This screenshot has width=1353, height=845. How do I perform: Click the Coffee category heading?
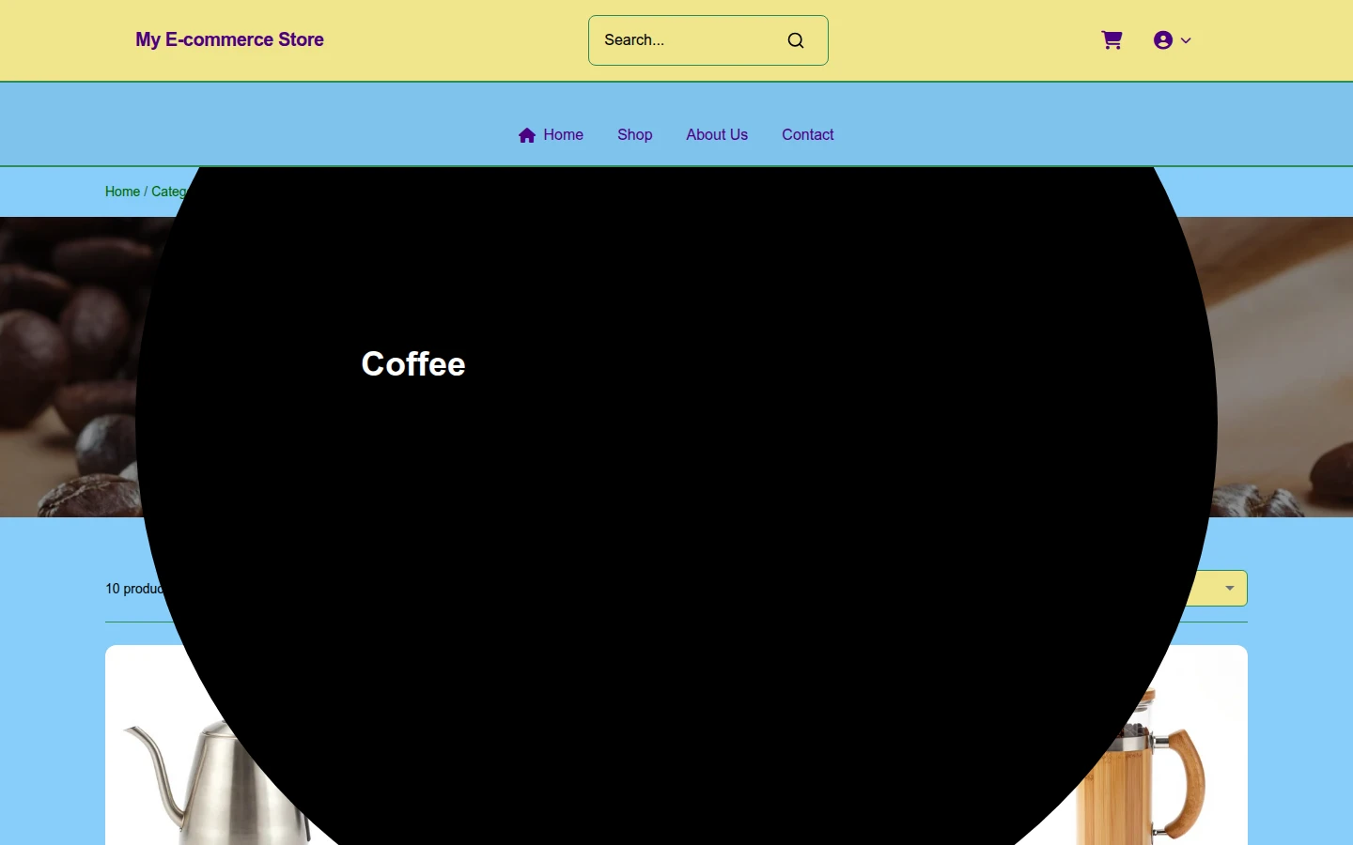click(x=413, y=364)
